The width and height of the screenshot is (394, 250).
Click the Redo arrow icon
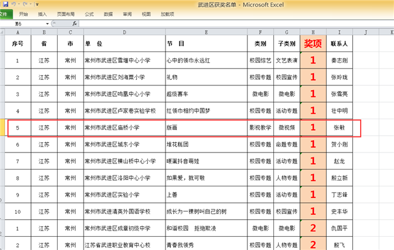coord(25,4)
